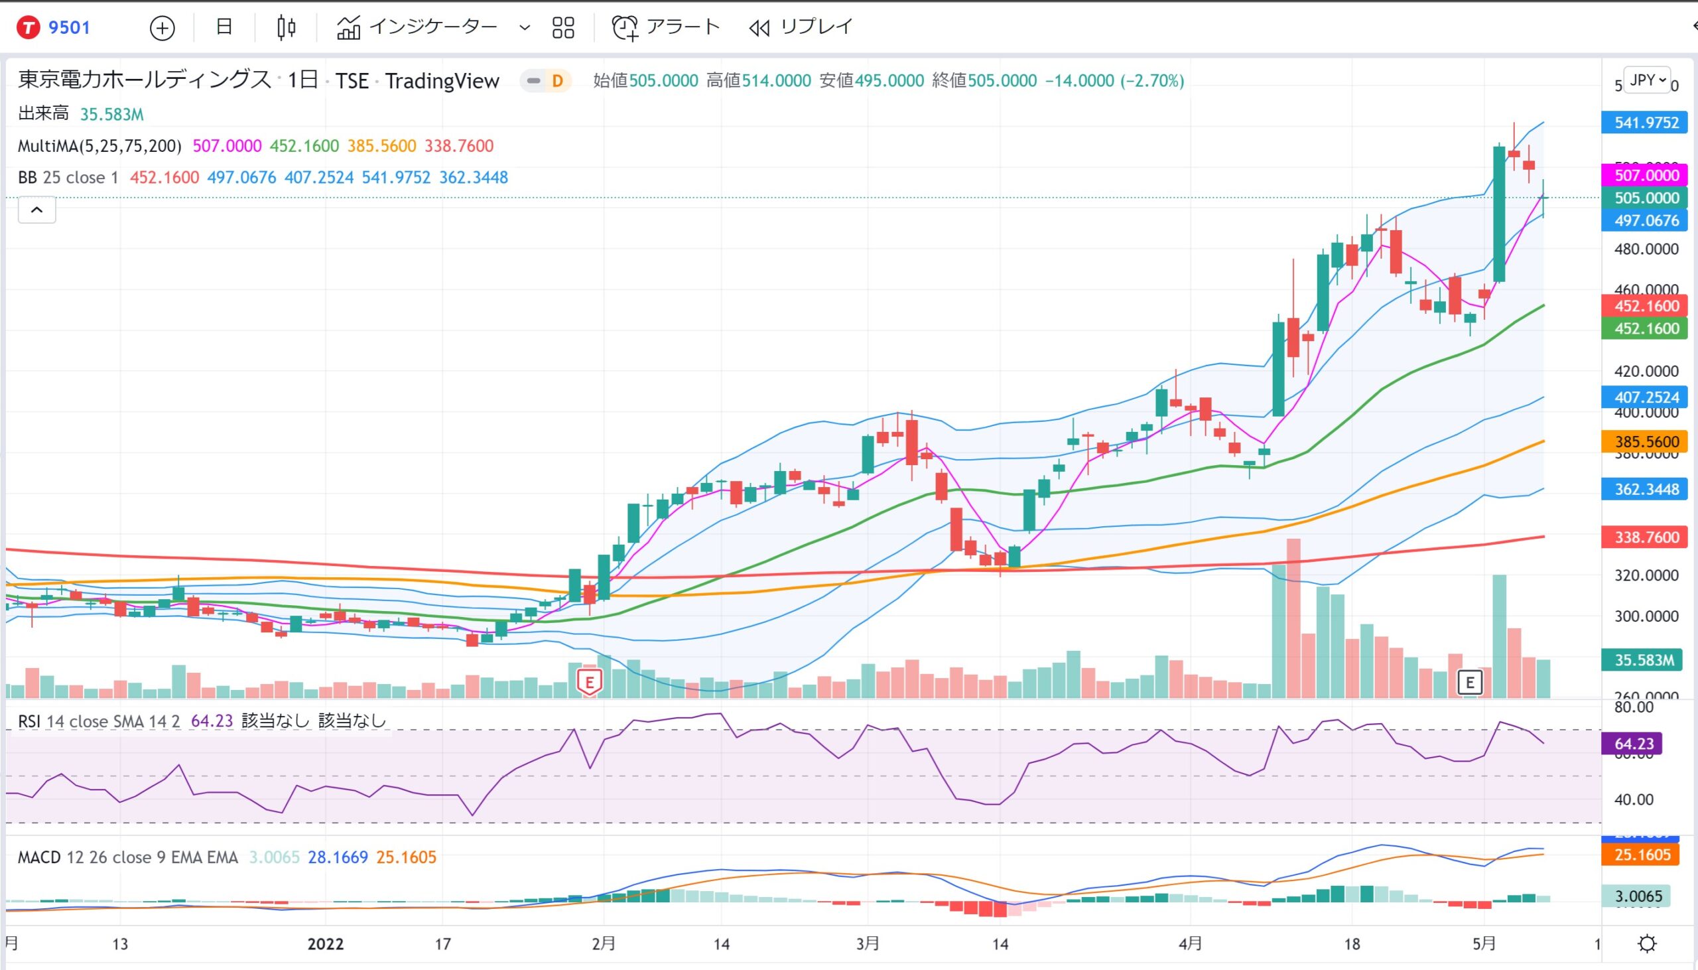Open chart settings gear at bottom right
This screenshot has width=1698, height=970.
click(x=1647, y=944)
